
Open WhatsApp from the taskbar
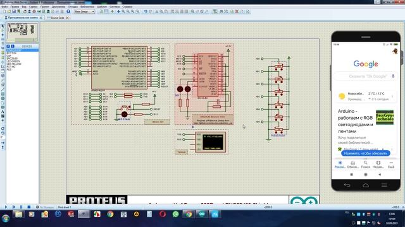click(176, 214)
